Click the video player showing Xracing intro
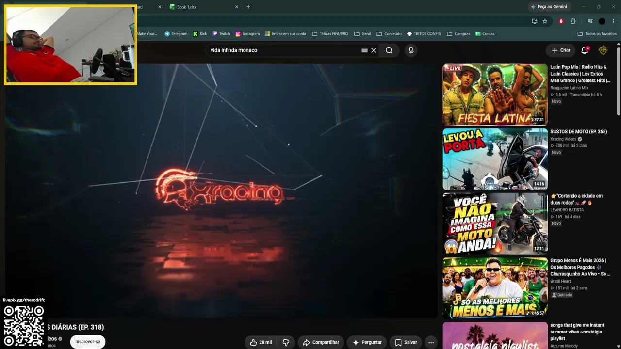 coord(221,191)
